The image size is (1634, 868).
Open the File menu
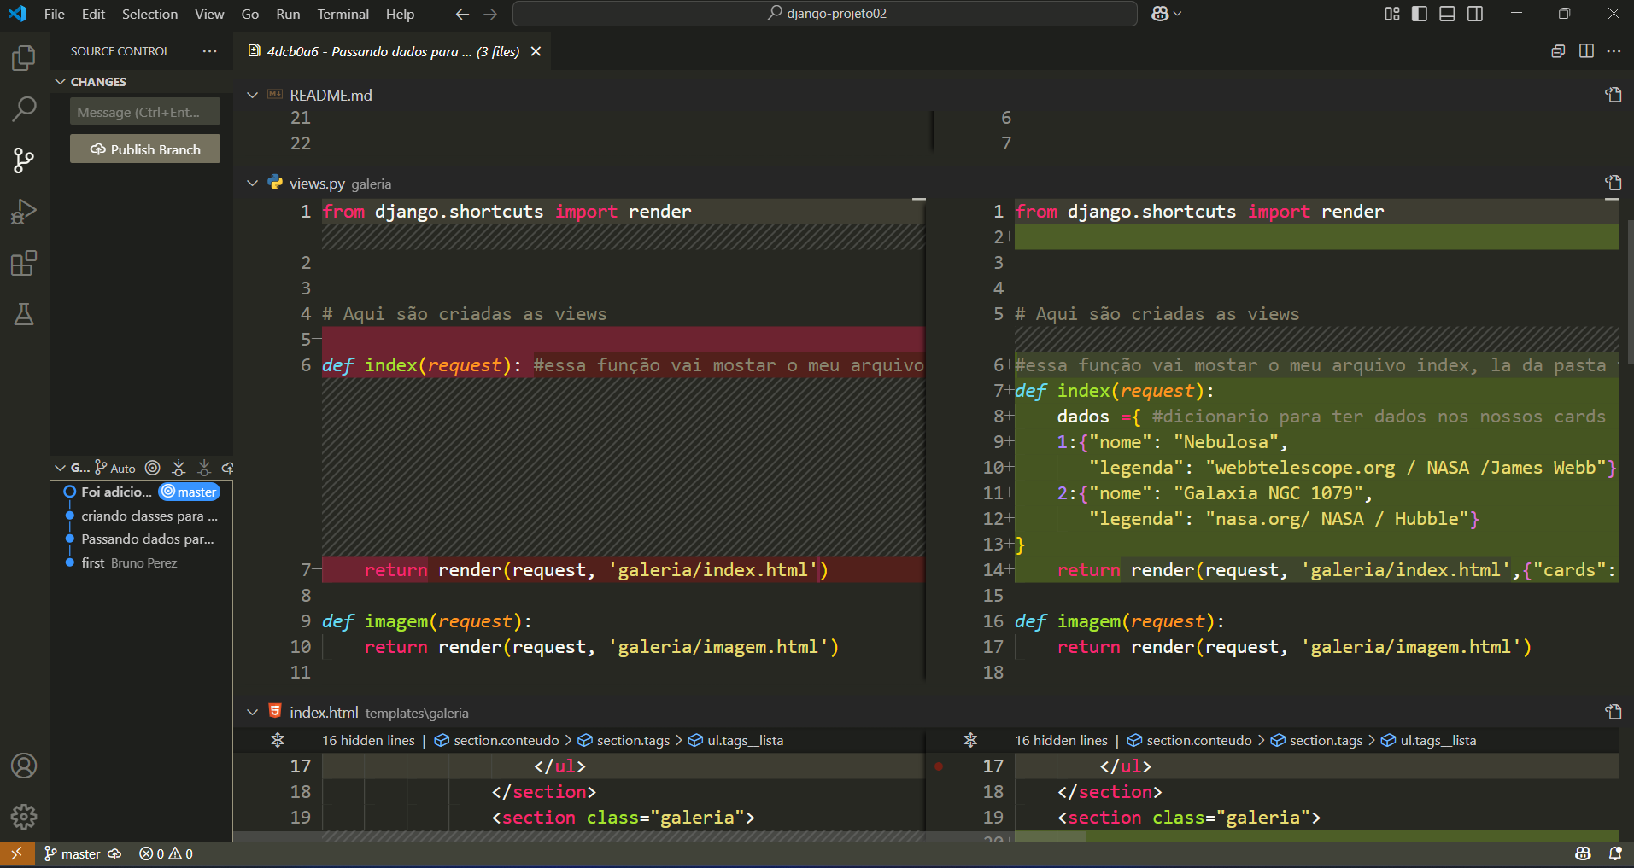55,14
